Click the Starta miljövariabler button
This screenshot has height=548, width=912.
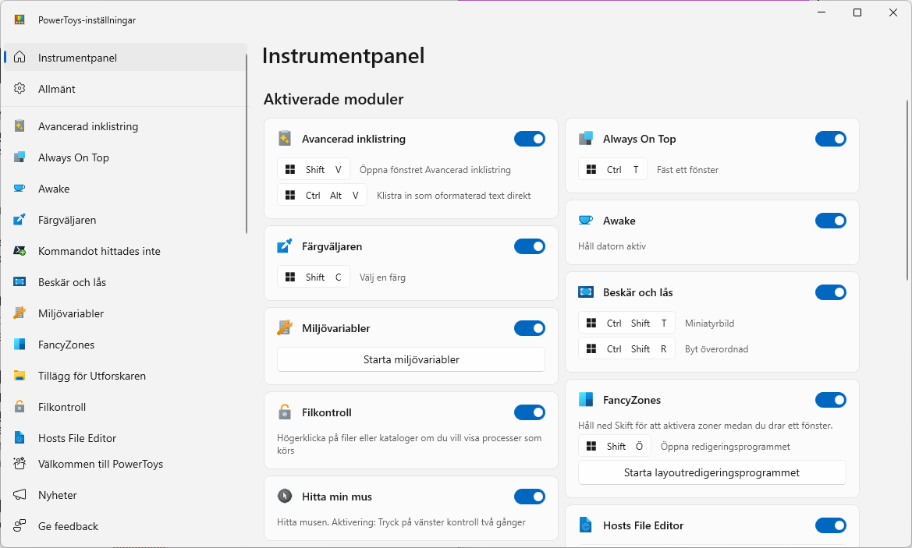pyautogui.click(x=411, y=359)
